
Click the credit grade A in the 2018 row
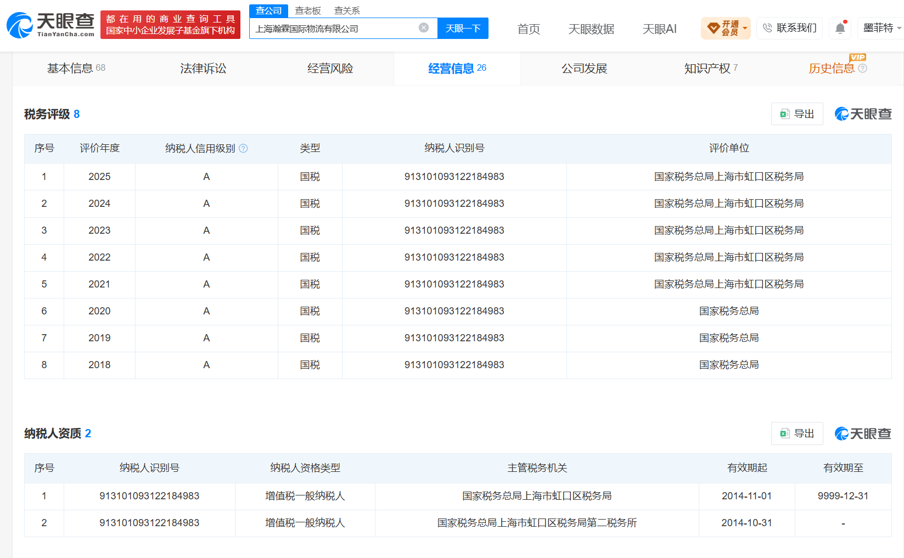click(206, 365)
